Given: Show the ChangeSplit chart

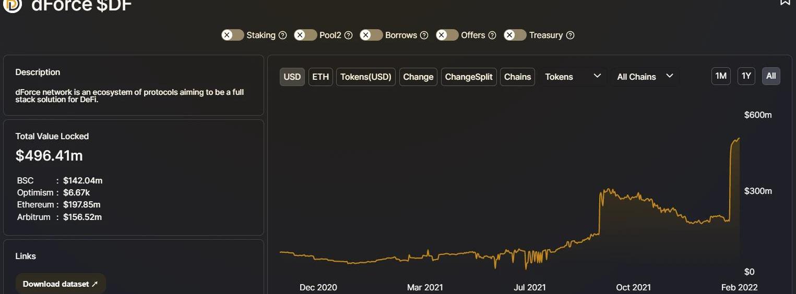Looking at the screenshot, I should pos(468,77).
